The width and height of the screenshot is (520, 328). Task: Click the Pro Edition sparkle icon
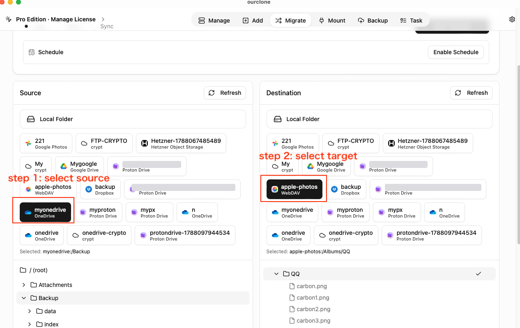[9, 19]
